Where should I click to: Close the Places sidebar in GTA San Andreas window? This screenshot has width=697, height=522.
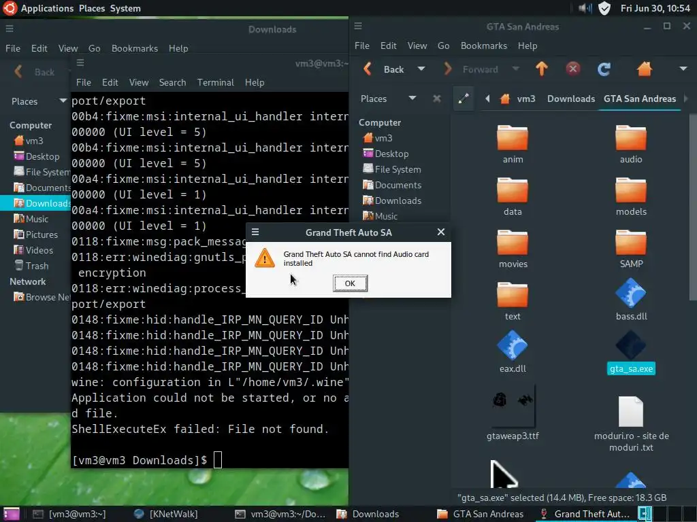pyautogui.click(x=437, y=99)
